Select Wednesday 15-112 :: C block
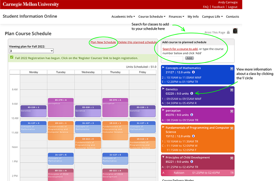Image resolution: width=279 pixels, height=181 pixels. (88, 143)
